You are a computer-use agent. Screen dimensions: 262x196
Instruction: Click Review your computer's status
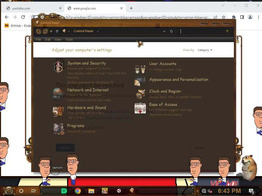point(89,68)
